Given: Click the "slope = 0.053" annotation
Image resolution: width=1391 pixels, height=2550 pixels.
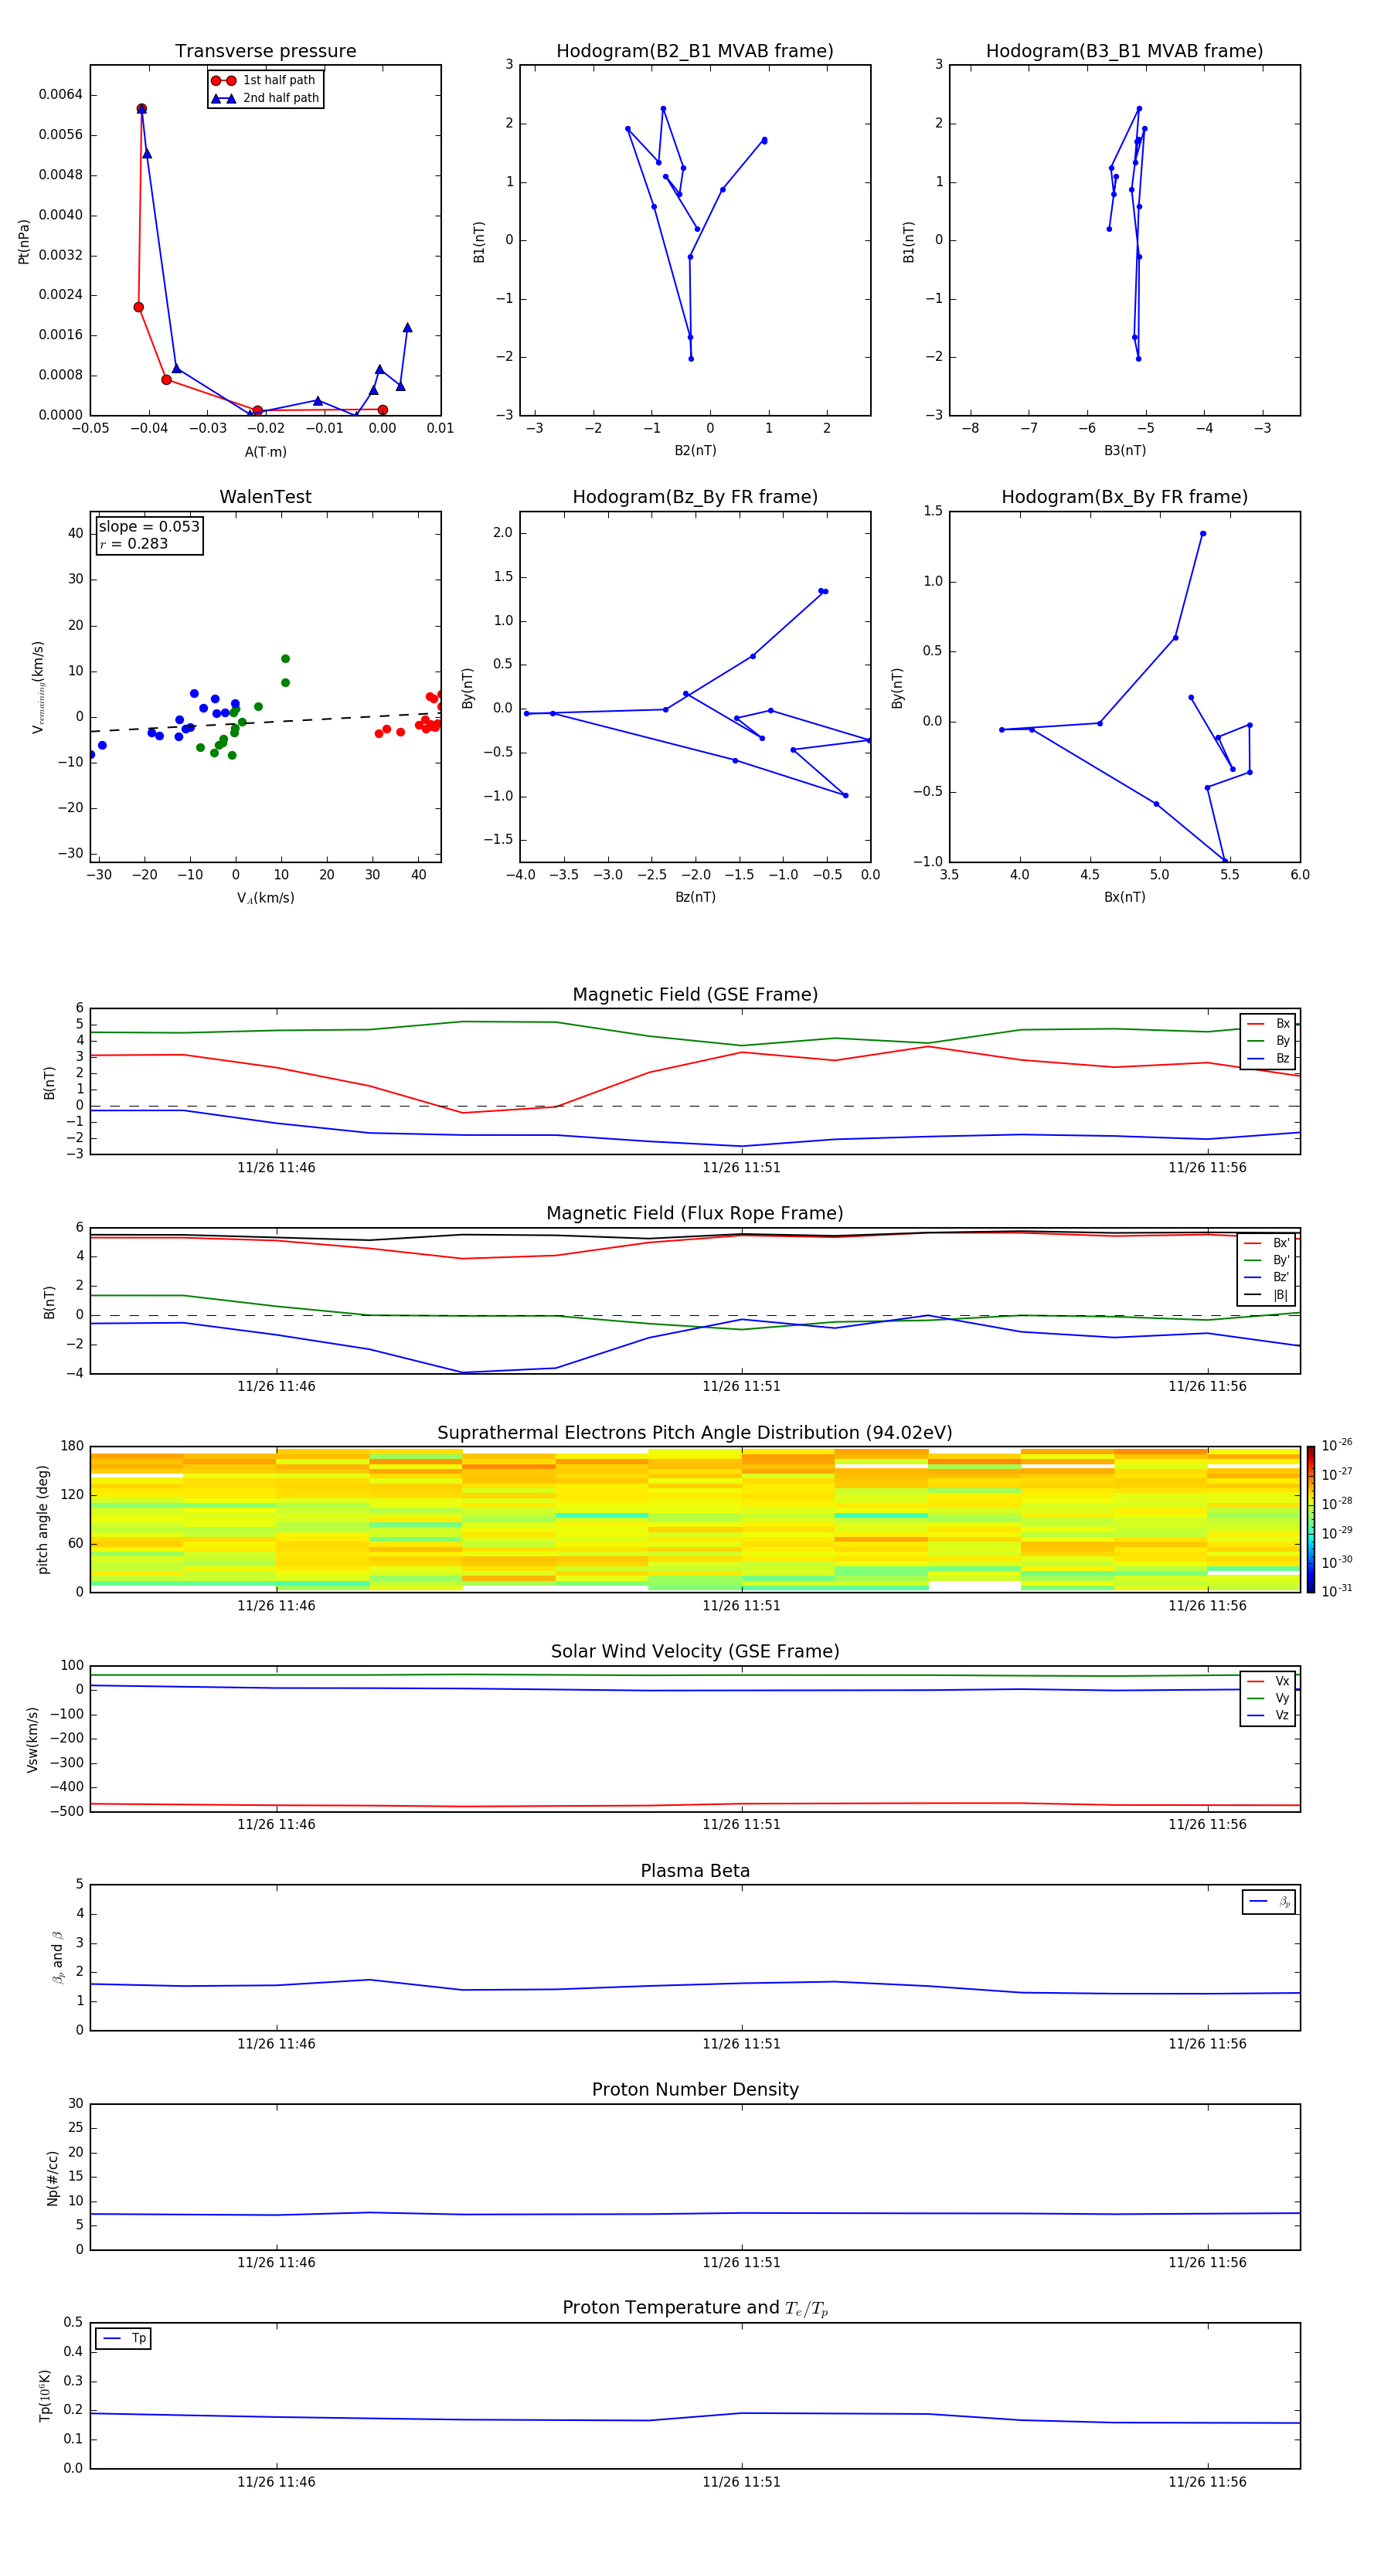Looking at the screenshot, I should [149, 527].
